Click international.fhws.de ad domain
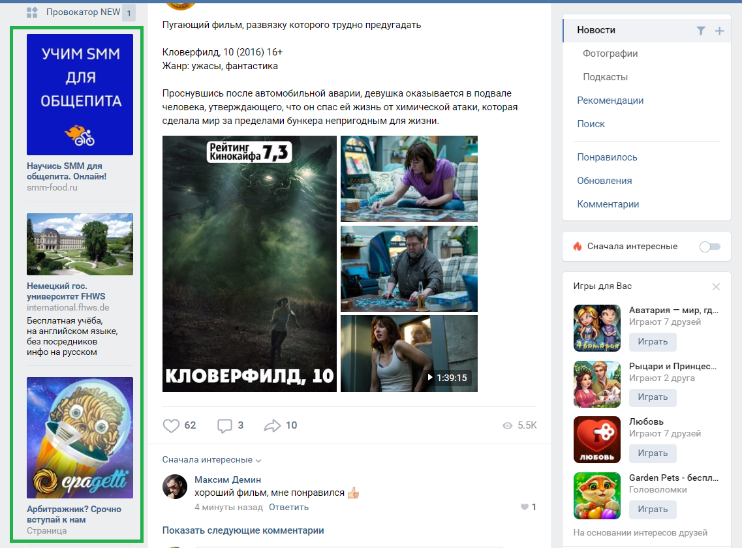Viewport: 742px width, 548px height. tap(68, 308)
